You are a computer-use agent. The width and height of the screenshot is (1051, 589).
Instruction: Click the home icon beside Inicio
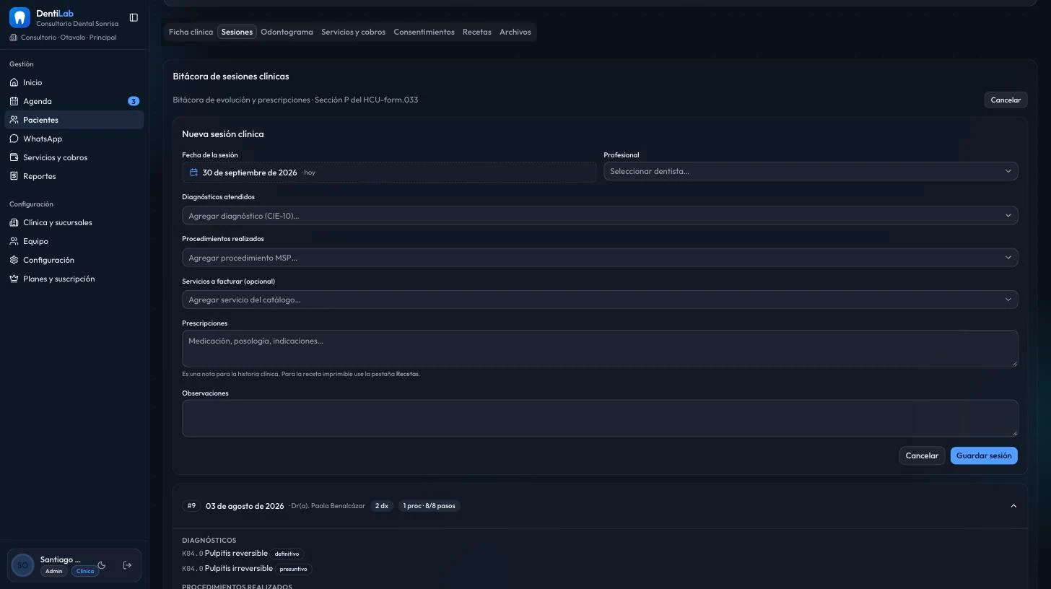[14, 82]
